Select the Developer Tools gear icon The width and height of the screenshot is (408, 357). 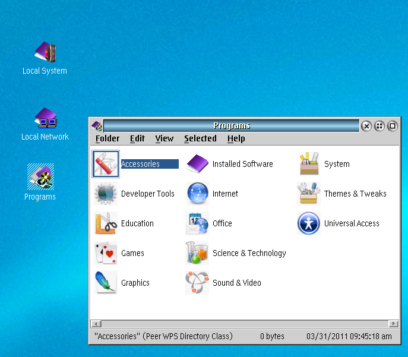[x=106, y=194]
